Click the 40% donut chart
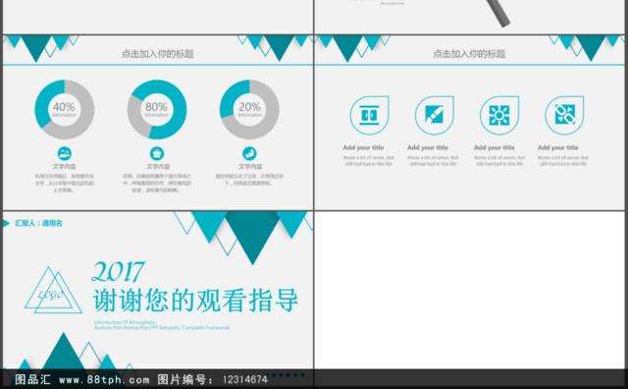This screenshot has height=389, width=628. pyautogui.click(x=65, y=109)
